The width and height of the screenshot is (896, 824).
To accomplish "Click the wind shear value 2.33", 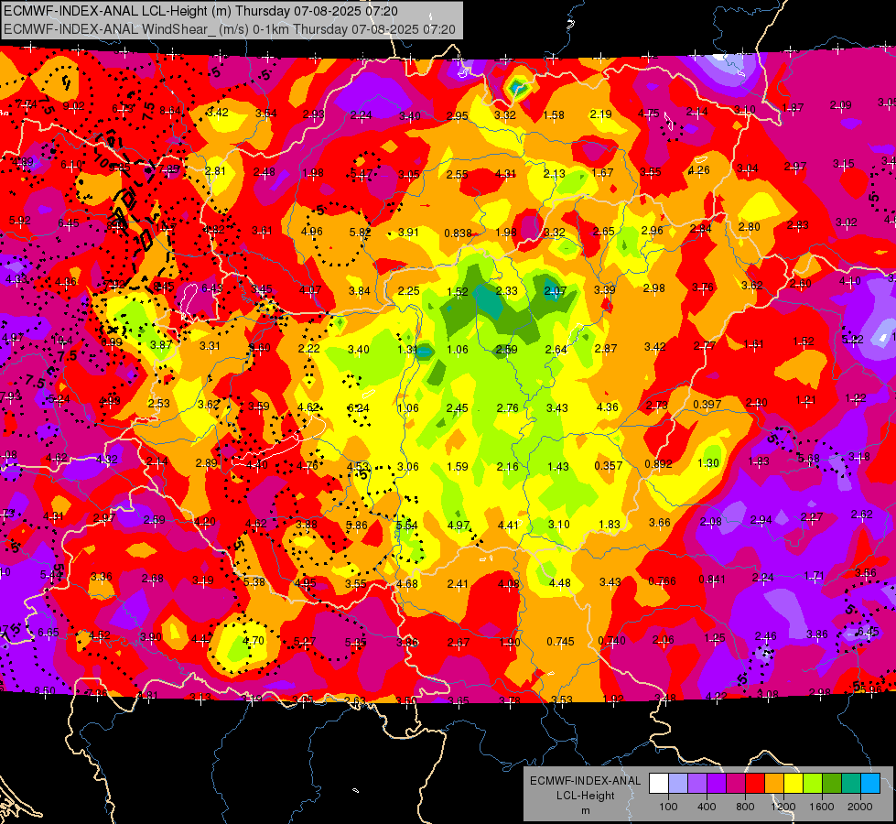I will coord(506,290).
